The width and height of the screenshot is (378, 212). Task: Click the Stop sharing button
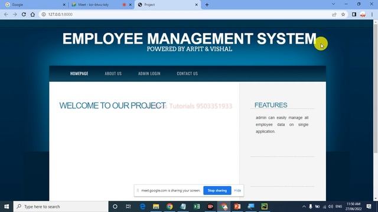coord(217,190)
